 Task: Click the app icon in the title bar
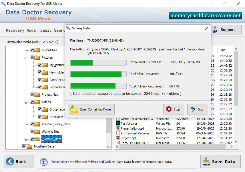tap(3, 4)
